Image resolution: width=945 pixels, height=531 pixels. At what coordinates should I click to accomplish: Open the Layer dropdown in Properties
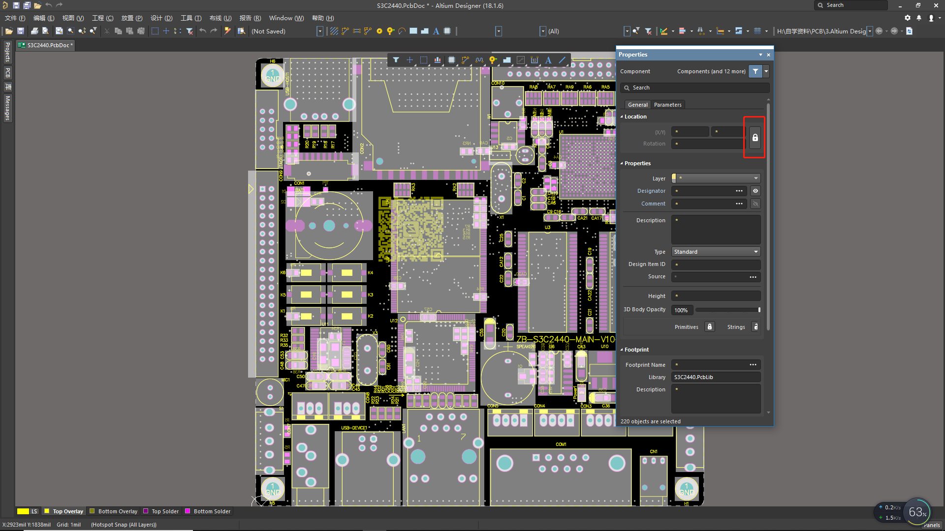716,178
